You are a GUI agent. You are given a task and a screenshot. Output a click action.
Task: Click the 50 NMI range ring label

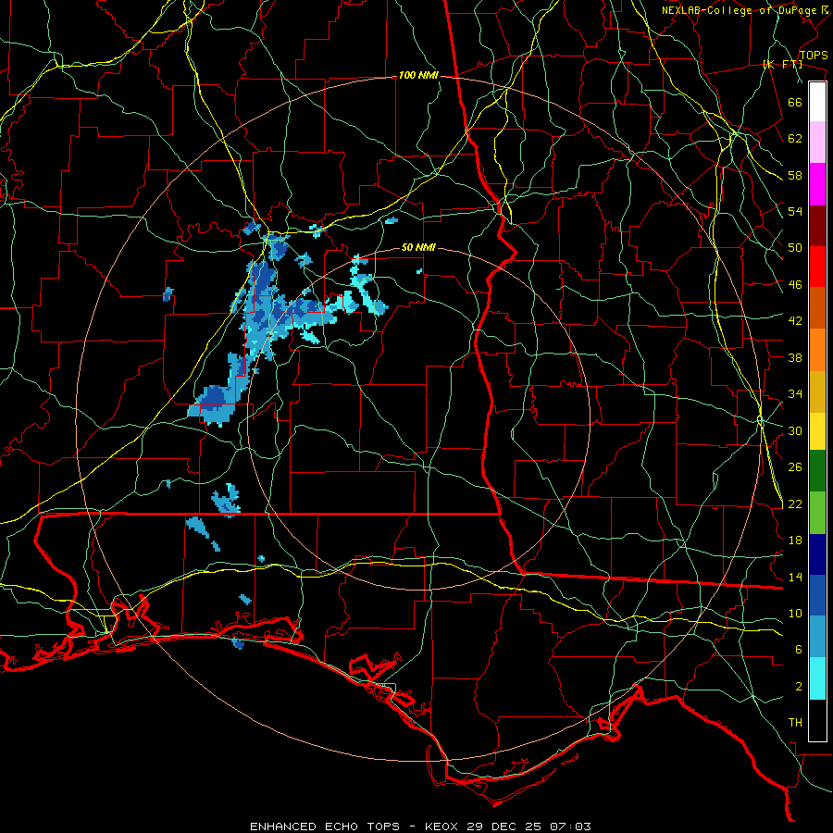(418, 247)
